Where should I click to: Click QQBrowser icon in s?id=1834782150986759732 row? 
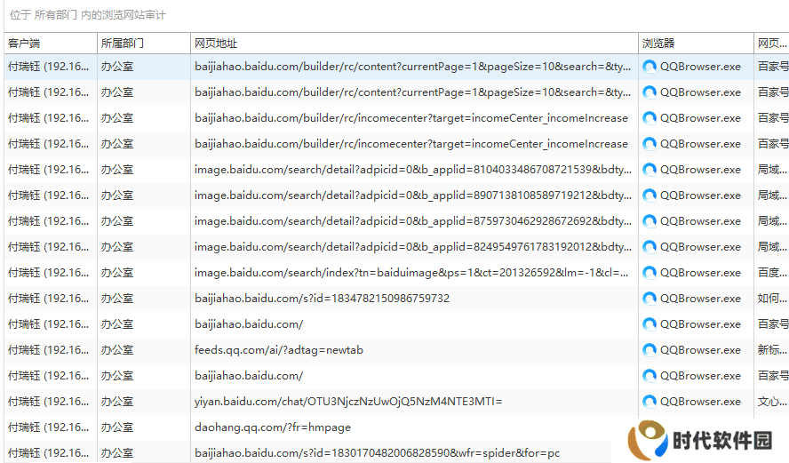pyautogui.click(x=650, y=299)
